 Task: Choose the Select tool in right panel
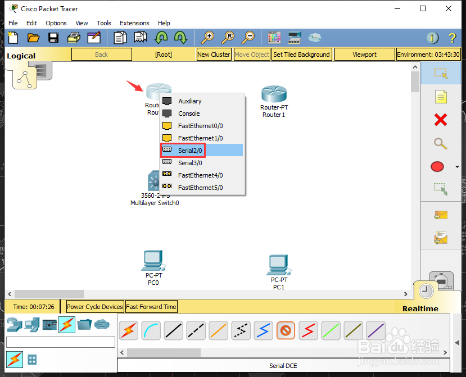coord(441,73)
